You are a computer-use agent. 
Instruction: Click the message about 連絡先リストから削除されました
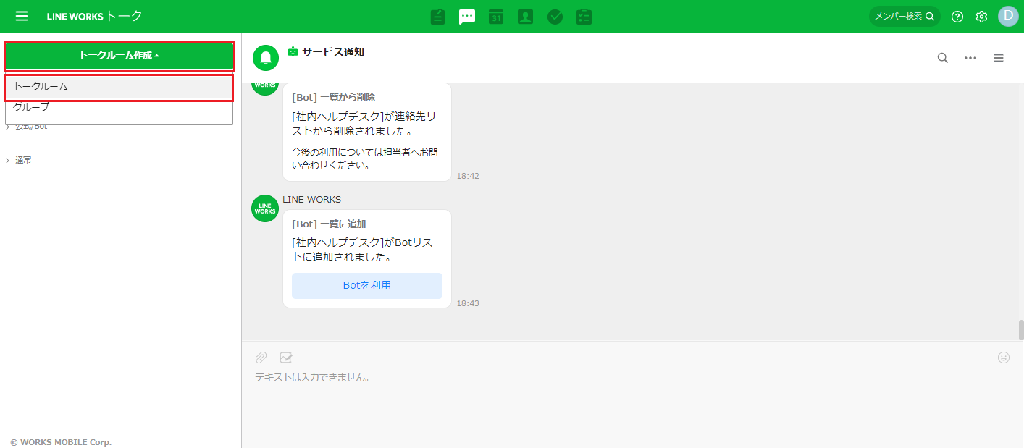[x=364, y=124]
